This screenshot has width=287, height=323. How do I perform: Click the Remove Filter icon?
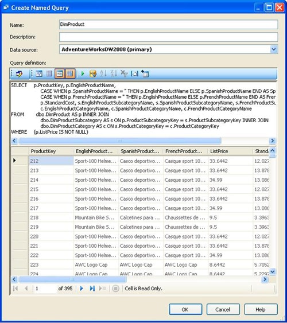[x=124, y=74]
